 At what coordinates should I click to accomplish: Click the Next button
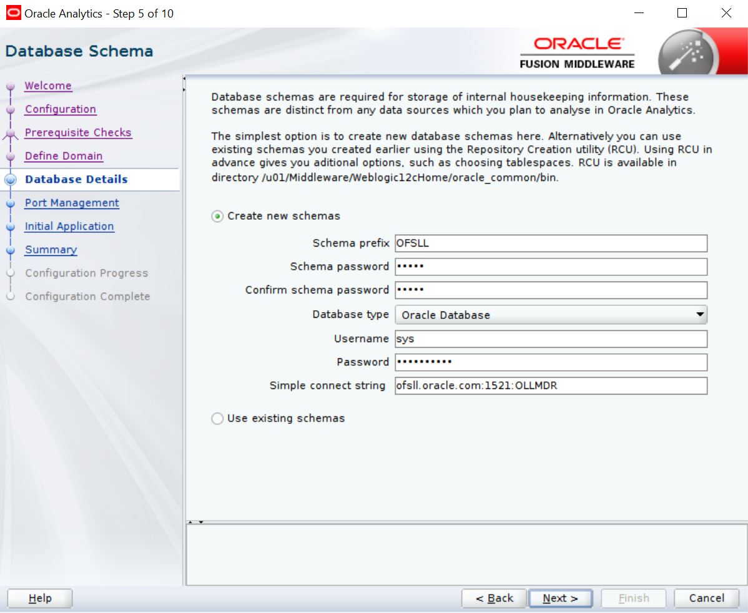(x=561, y=598)
